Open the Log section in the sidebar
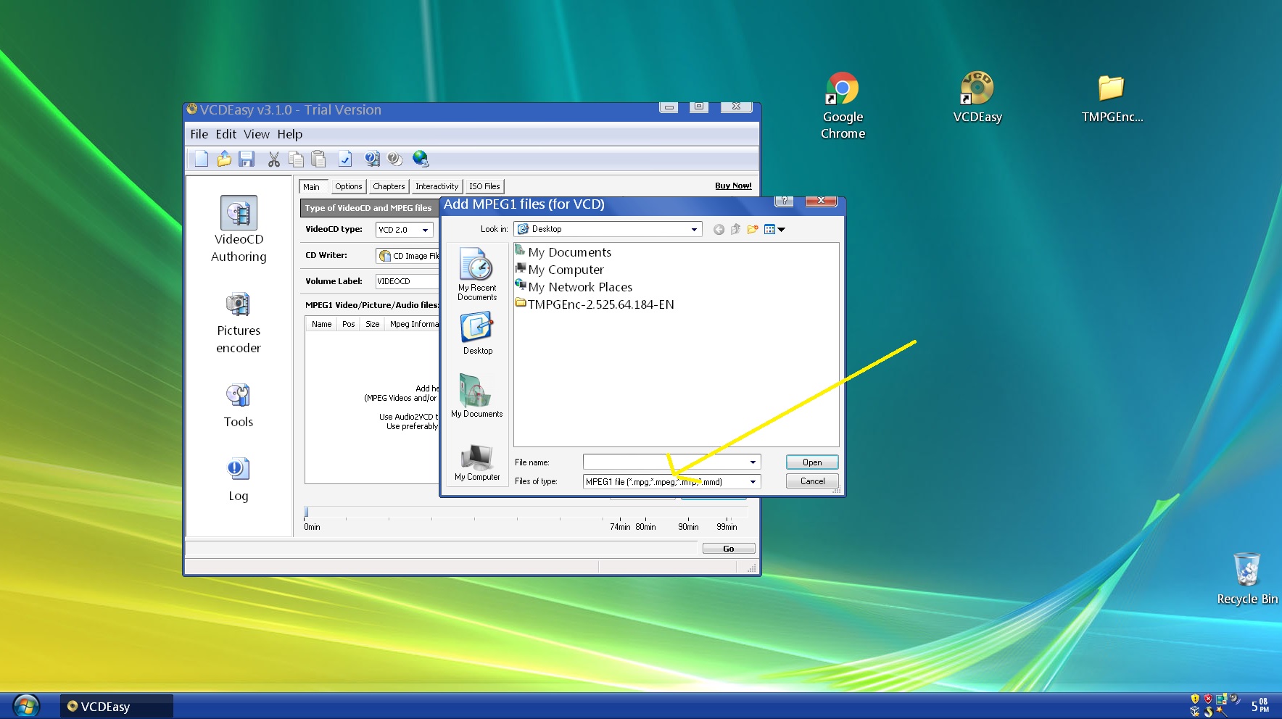This screenshot has height=719, width=1282. 239,480
